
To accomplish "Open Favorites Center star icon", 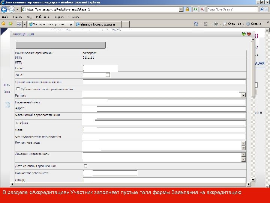I will tap(3, 24).
